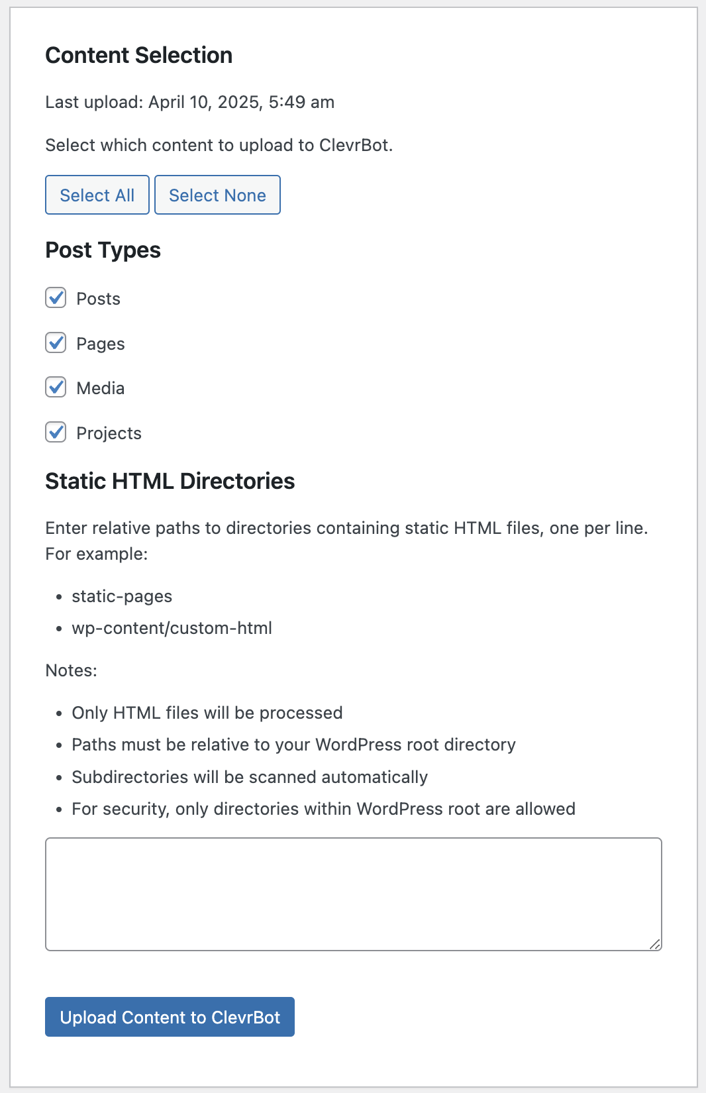The width and height of the screenshot is (706, 1093).
Task: Click the wp-content/custom-html example path
Action: 172,628
